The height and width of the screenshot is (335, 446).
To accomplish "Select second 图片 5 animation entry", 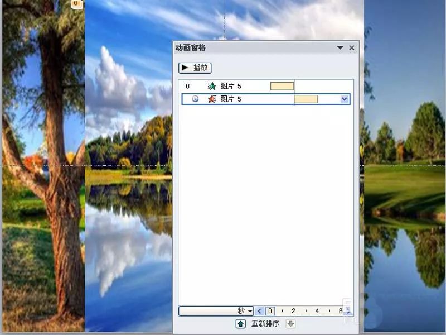I will pos(231,99).
